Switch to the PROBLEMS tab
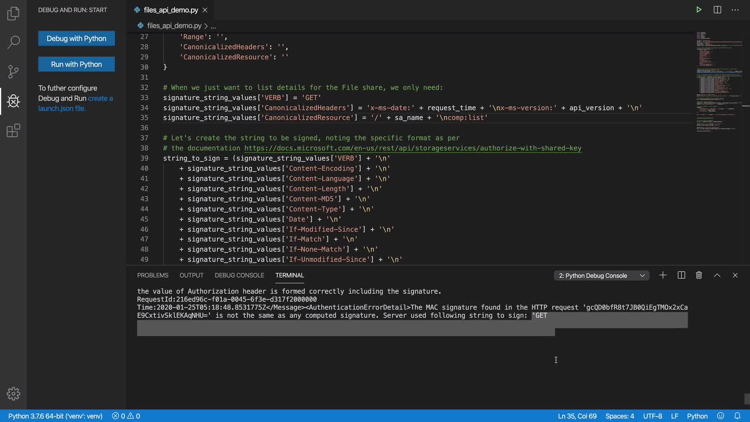 tap(152, 275)
